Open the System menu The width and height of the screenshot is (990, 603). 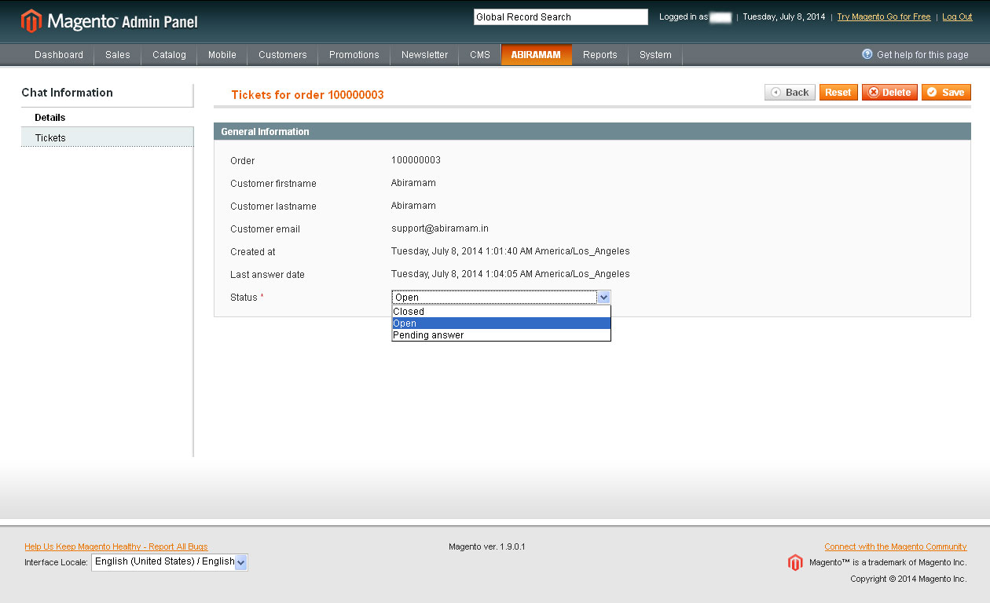655,55
